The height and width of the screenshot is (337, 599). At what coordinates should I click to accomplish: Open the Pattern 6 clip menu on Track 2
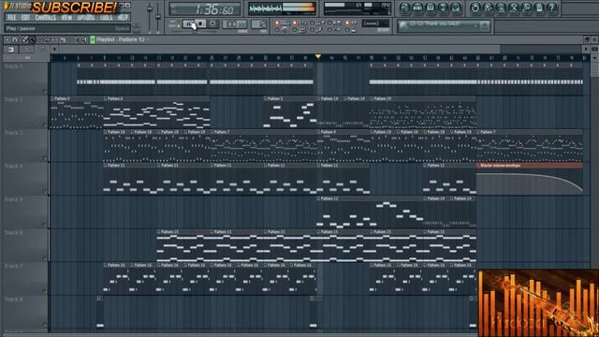coord(106,98)
